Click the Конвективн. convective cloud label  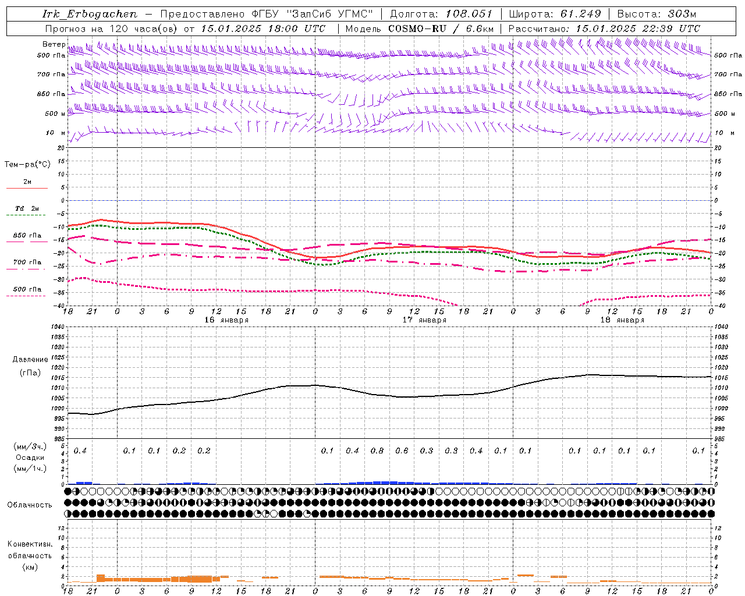[x=30, y=544]
